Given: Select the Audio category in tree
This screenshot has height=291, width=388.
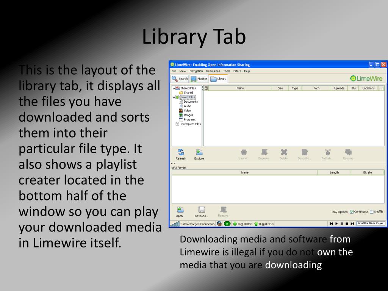Looking at the screenshot, I should 185,106.
